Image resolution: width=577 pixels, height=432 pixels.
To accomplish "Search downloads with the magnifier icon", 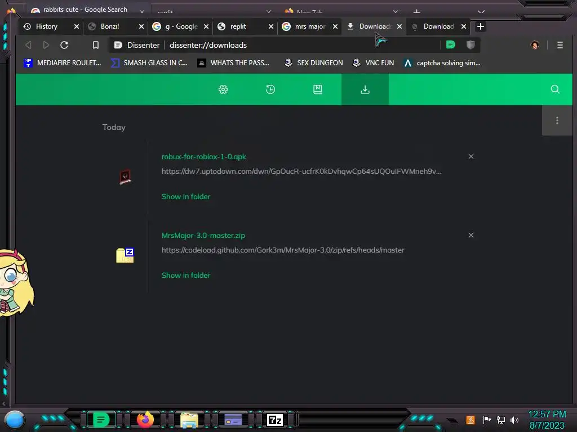I will tap(555, 89).
